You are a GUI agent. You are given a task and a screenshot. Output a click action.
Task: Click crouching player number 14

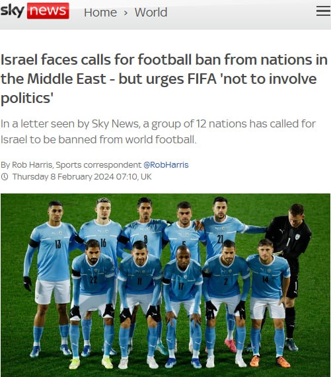[268, 298]
